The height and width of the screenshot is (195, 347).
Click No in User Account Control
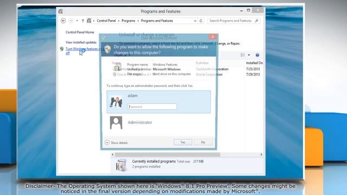click(203, 142)
